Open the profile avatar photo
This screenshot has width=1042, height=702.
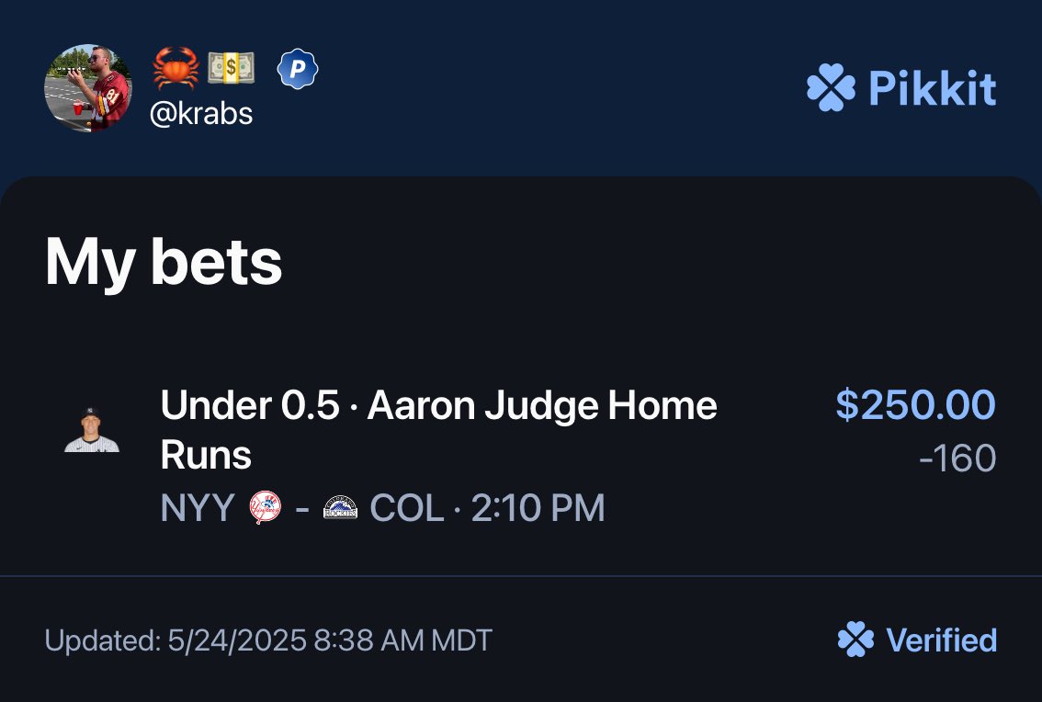[88, 88]
